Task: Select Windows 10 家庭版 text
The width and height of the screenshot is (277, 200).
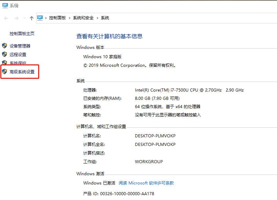Action: (x=103, y=57)
